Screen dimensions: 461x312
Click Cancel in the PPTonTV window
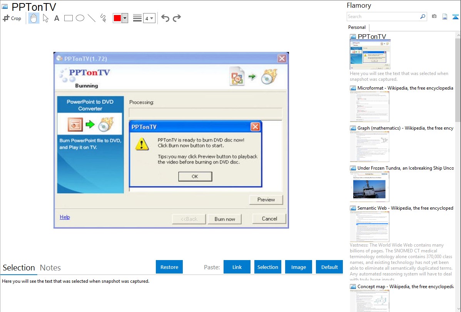click(269, 219)
